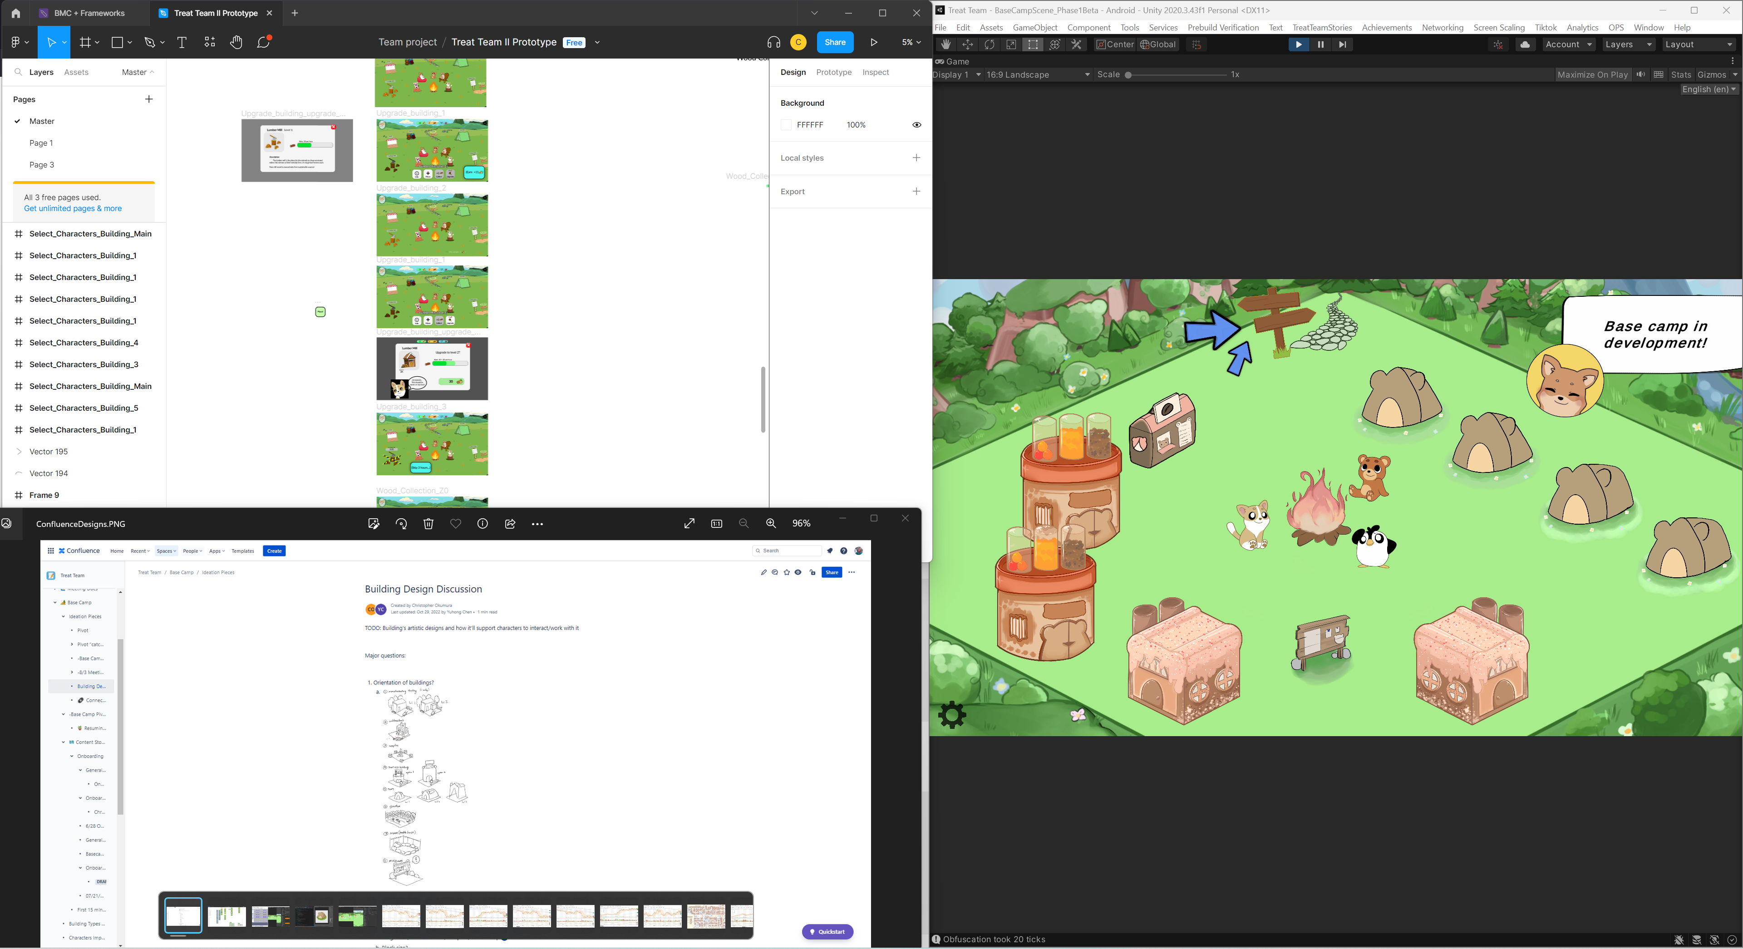The image size is (1743, 949).
Task: Select Unity's Transform tool
Action: pos(1054,44)
